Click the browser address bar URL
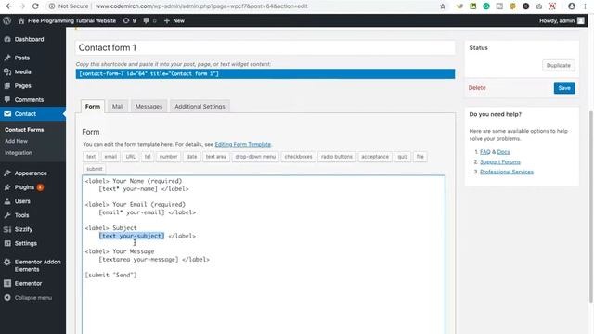Viewport: 594px width, 334px height. click(x=201, y=6)
